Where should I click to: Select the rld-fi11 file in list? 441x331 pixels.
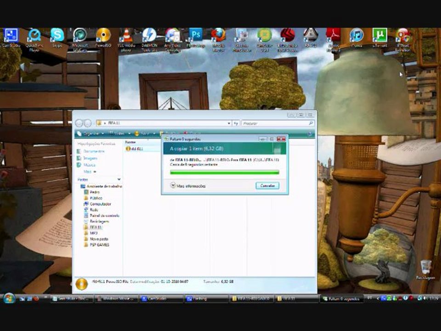(135, 148)
